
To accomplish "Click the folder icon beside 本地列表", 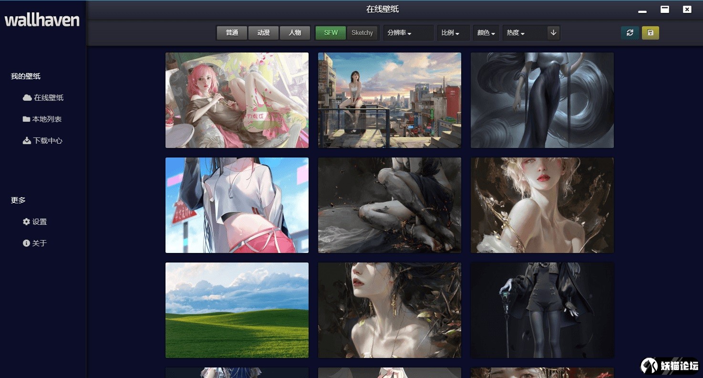I will pos(26,119).
